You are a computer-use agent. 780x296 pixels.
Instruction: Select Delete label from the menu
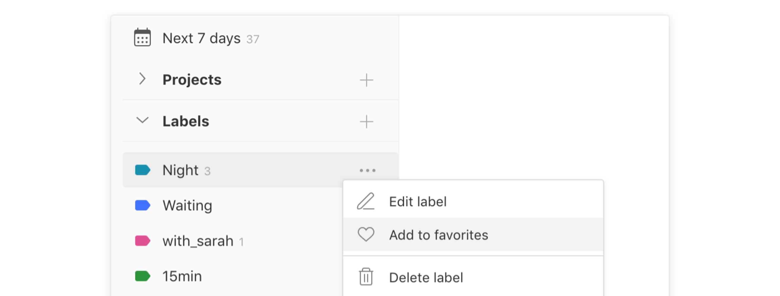tap(426, 277)
